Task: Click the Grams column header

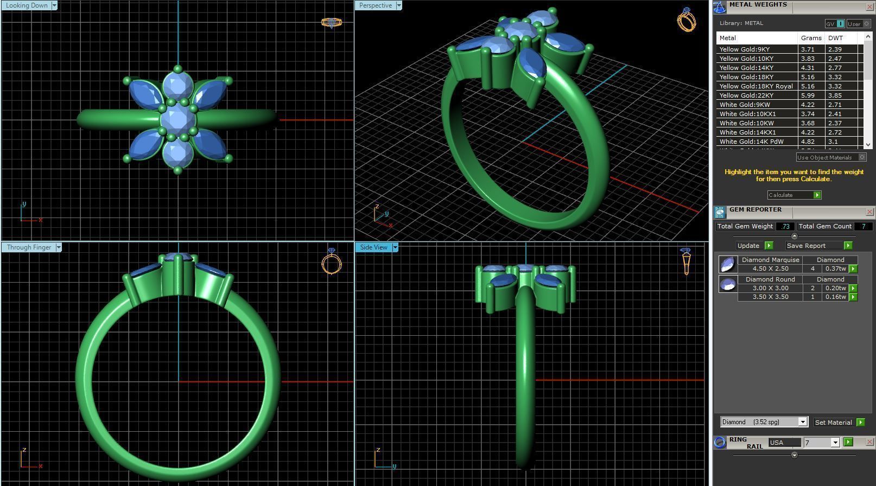Action: coord(811,38)
